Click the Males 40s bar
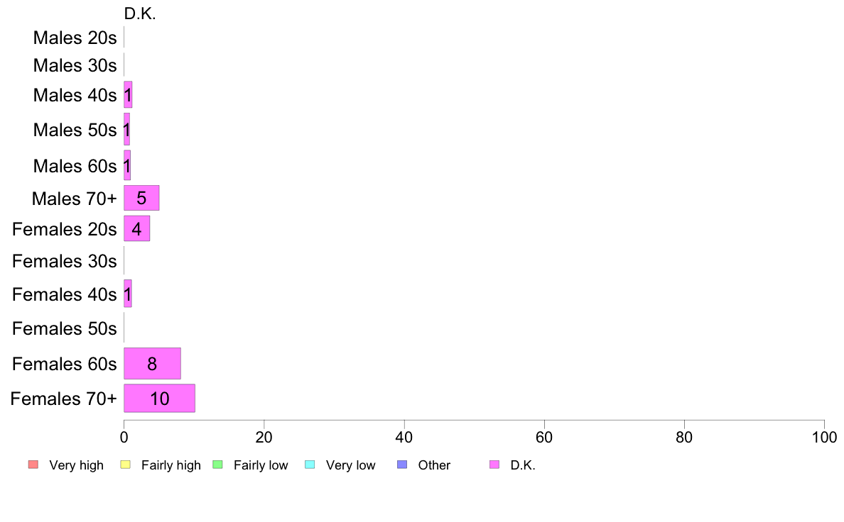 (x=128, y=94)
